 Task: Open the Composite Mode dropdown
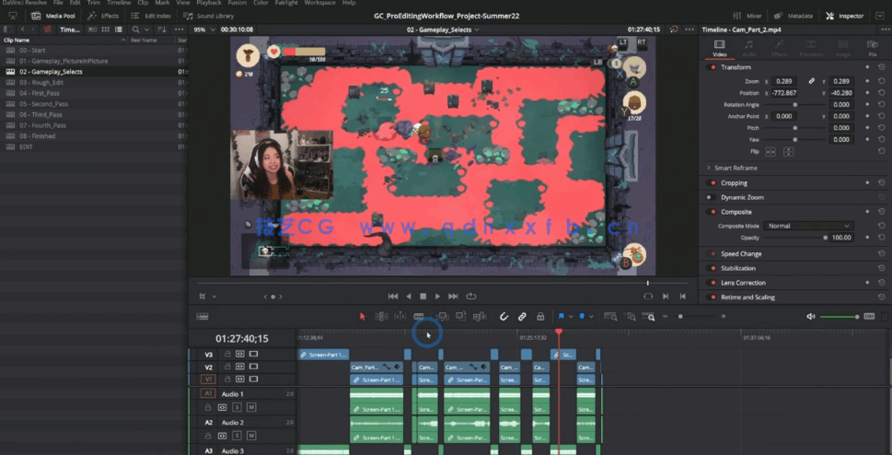point(808,226)
